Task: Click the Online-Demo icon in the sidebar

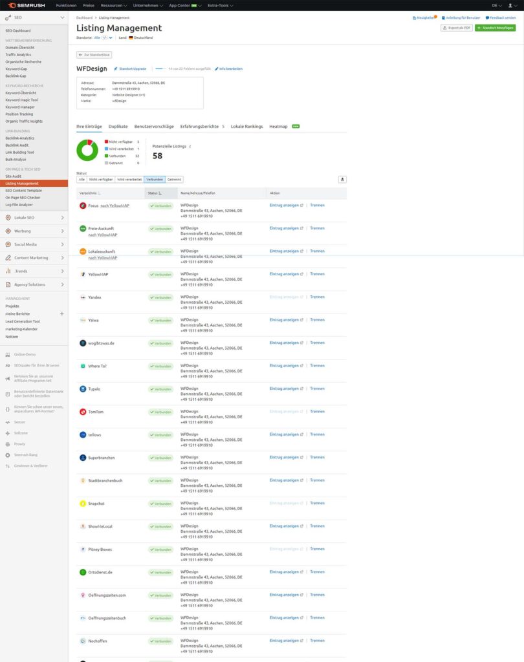Action: pos(8,355)
